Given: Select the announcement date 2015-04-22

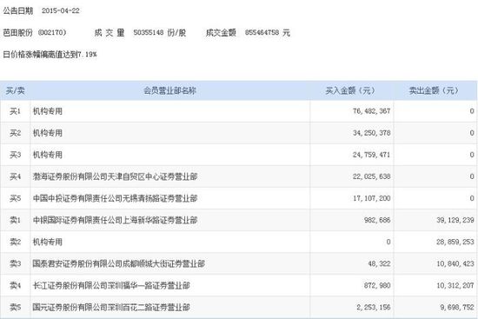Looking at the screenshot, I should click(60, 11).
